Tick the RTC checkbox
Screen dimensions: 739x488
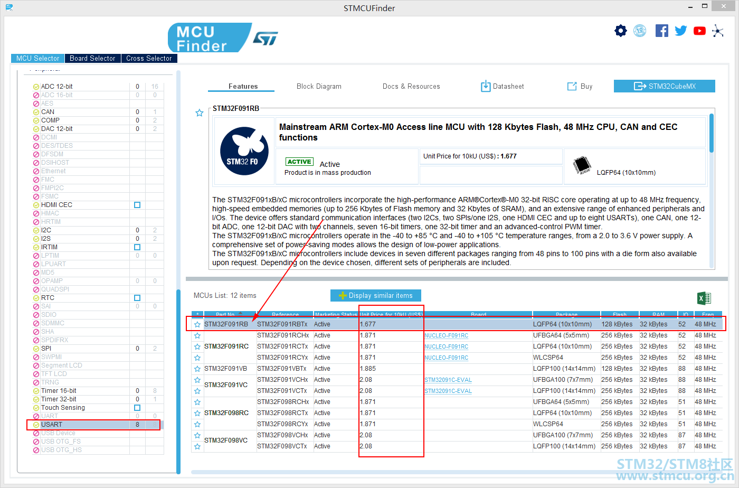coord(137,298)
